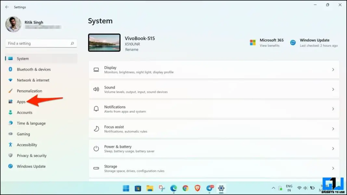Launch Telegram from the taskbar
The image size is (347, 195).
tap(209, 188)
